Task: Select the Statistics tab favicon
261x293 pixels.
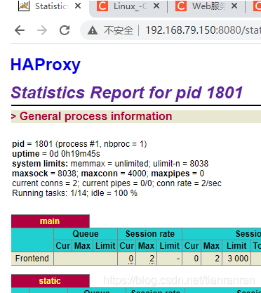Action: (x=24, y=6)
